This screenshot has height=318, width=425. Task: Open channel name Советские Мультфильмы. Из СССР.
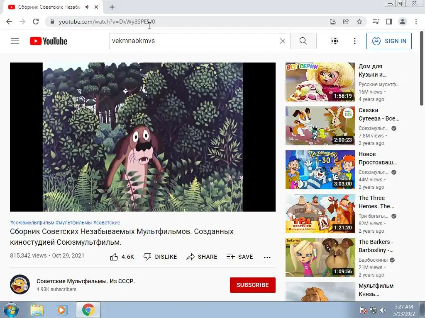pyautogui.click(x=85, y=281)
